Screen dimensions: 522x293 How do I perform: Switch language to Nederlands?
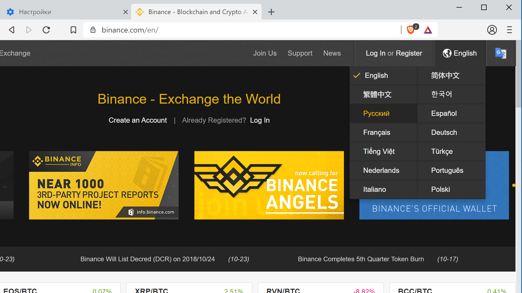pyautogui.click(x=383, y=170)
